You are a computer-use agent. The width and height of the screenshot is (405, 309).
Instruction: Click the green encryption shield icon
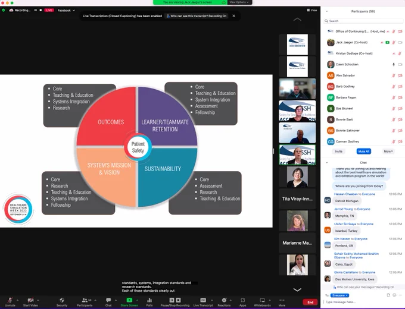tap(4, 10)
